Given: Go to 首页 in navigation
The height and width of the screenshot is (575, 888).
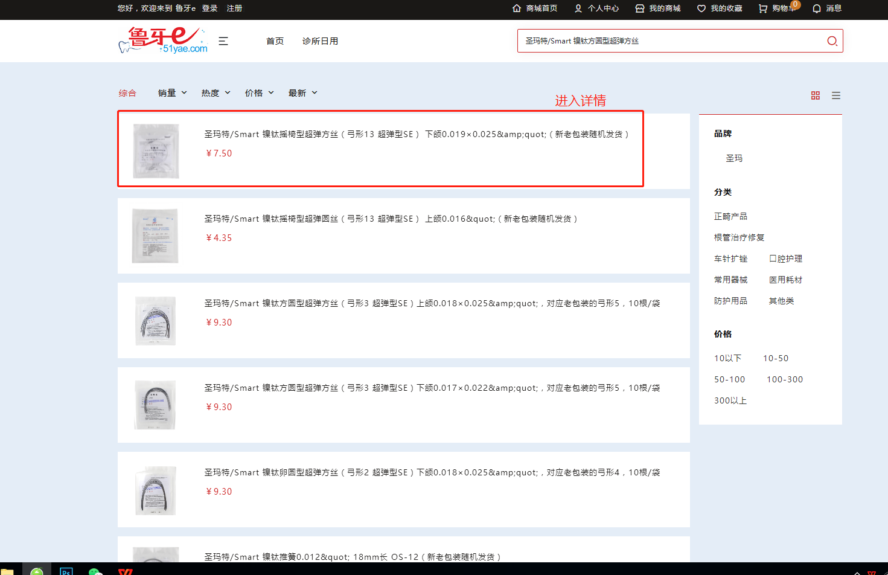Looking at the screenshot, I should click(275, 41).
